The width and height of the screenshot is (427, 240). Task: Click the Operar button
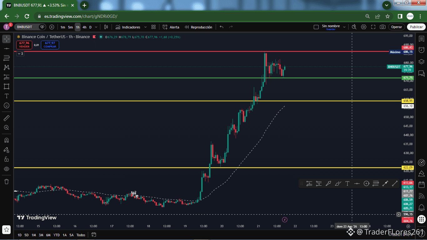coord(397,27)
